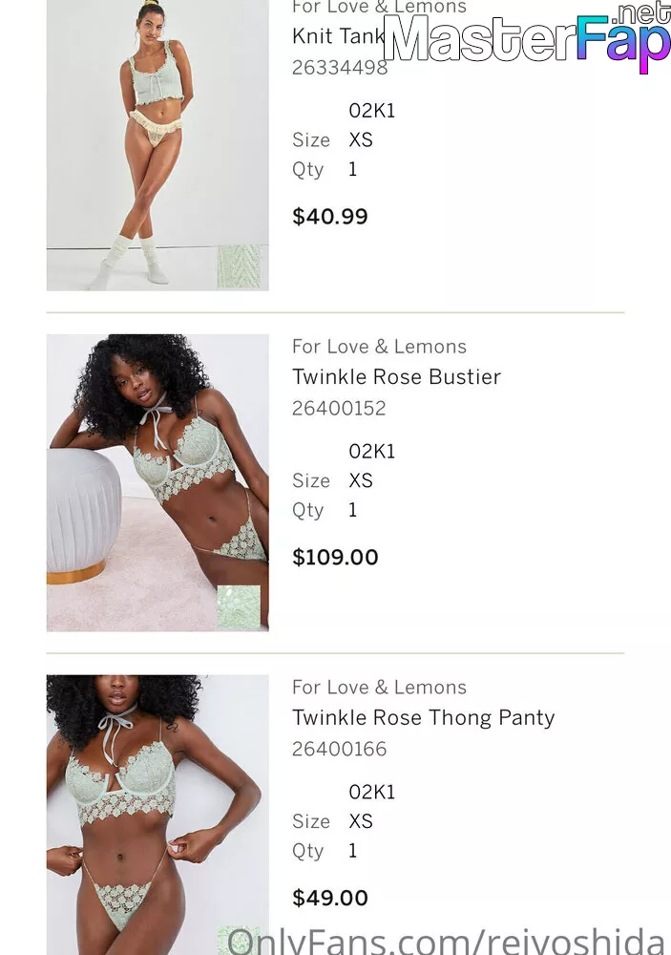
Task: Click the Qty value for Knit Tank
Action: (x=352, y=169)
